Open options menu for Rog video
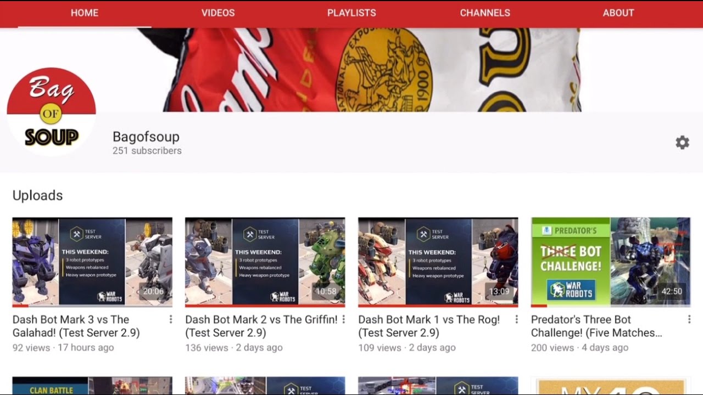Viewport: 703px width, 395px height. click(x=516, y=319)
